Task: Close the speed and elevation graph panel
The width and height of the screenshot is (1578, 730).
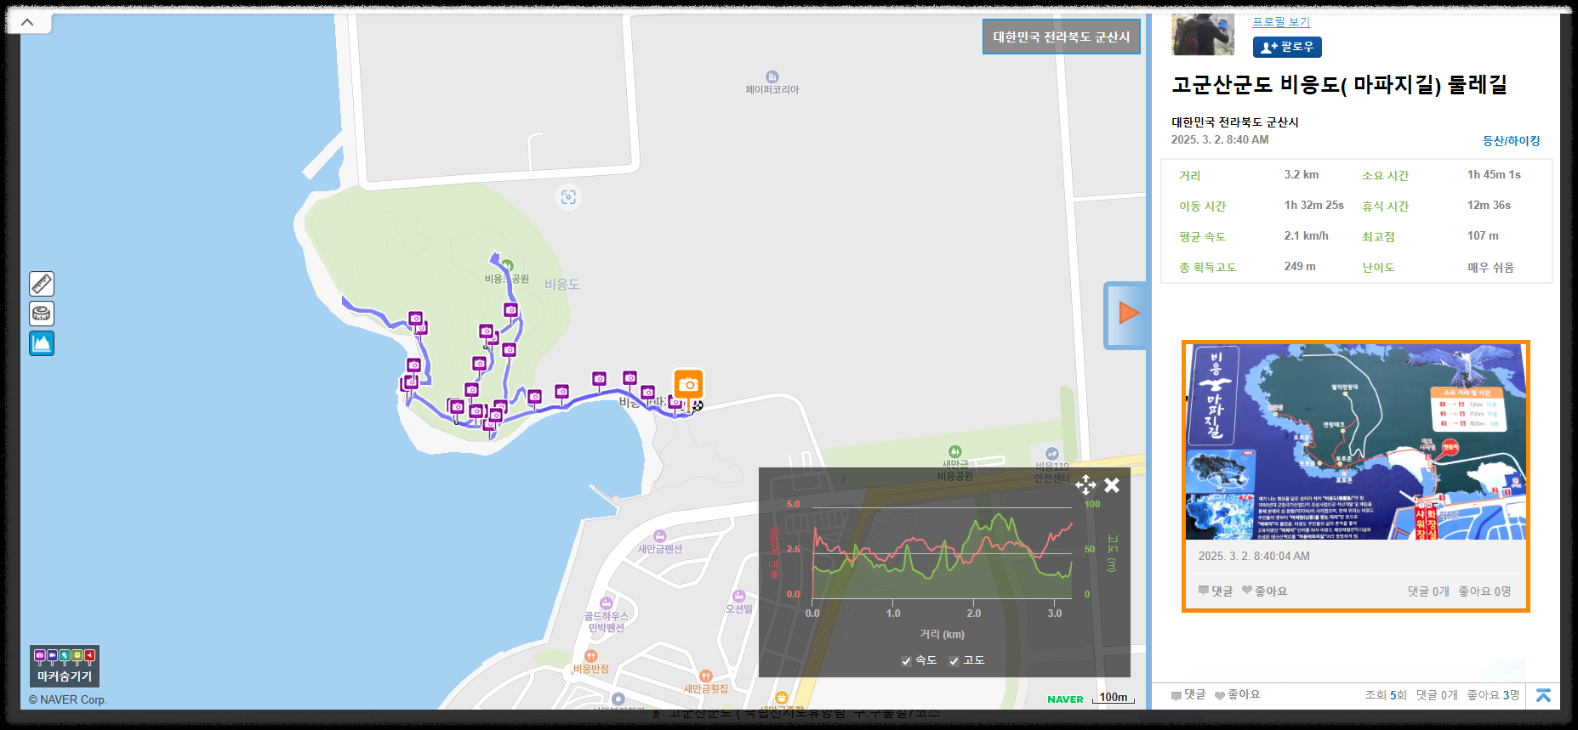Action: point(1112,485)
